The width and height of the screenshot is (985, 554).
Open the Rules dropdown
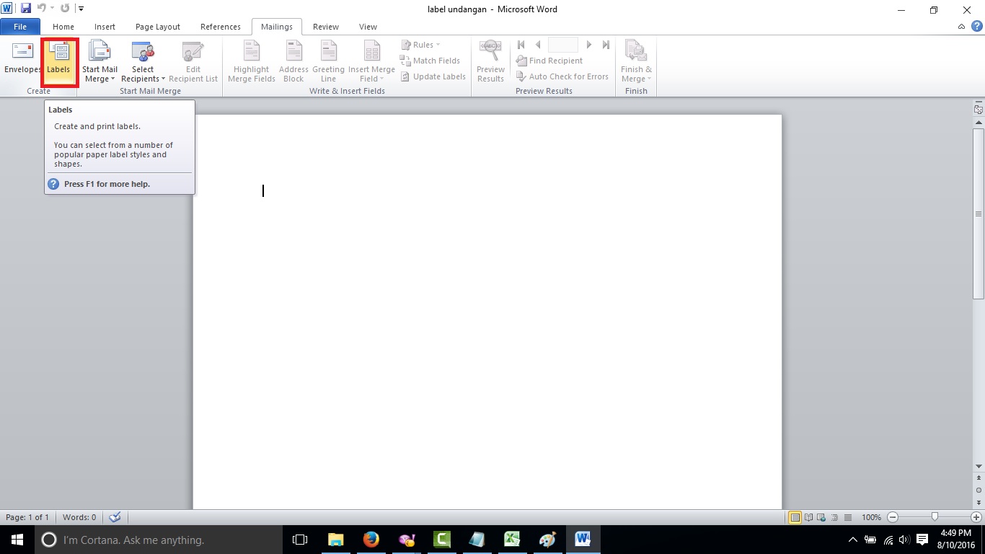[421, 45]
